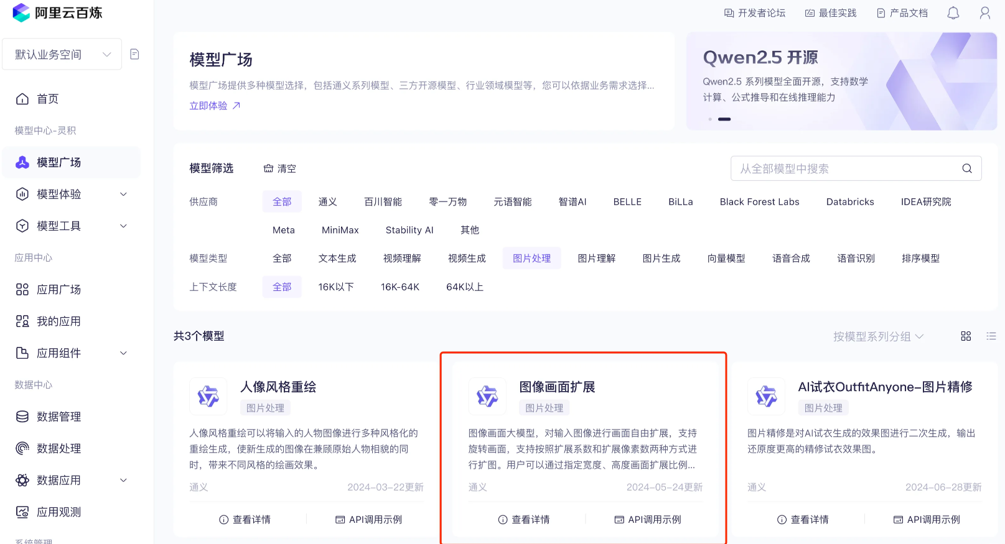Filter supplier by IDEA研究院
The width and height of the screenshot is (1005, 544).
[926, 201]
